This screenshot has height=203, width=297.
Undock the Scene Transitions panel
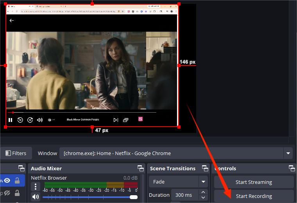coord(205,168)
